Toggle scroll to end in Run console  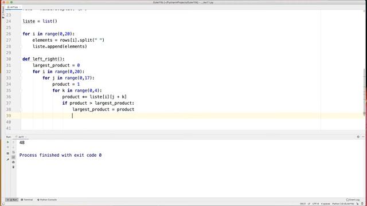[13, 157]
